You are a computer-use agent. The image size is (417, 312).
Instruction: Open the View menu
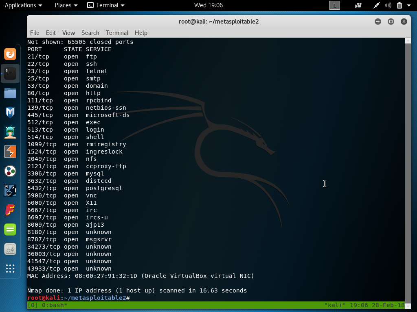point(68,33)
